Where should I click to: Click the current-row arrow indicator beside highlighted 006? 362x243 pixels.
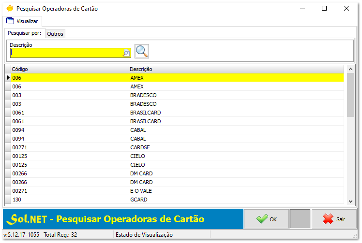pyautogui.click(x=8, y=78)
